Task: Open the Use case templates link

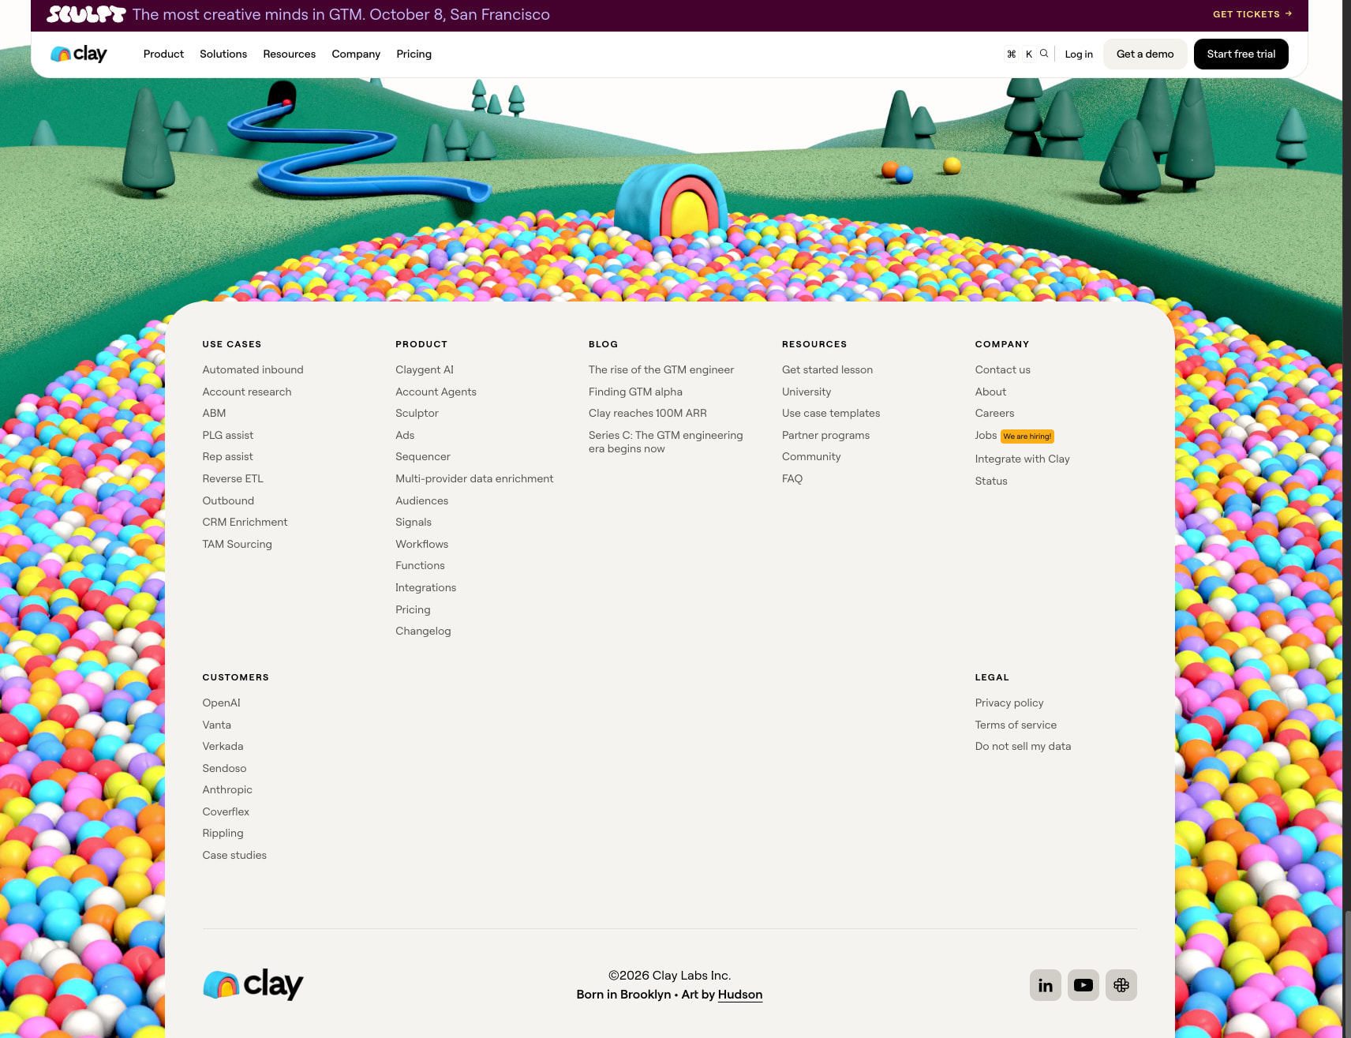Action: point(831,413)
